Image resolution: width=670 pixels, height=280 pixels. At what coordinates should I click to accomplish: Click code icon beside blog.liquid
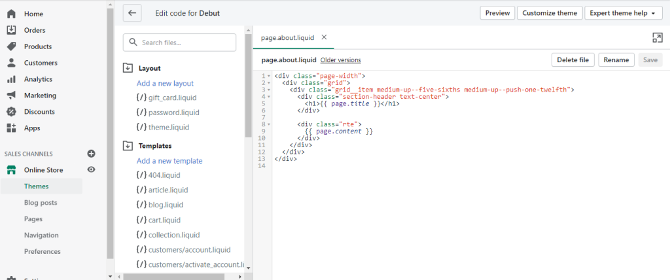pos(141,205)
